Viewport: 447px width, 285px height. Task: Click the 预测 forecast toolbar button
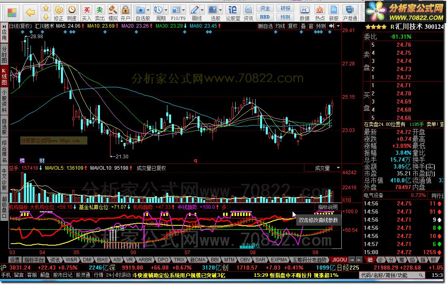click(285, 17)
